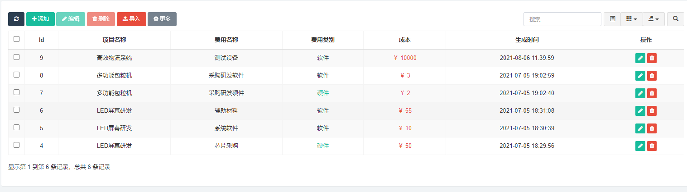Click the ¥ 50 cost cell

click(x=404, y=146)
